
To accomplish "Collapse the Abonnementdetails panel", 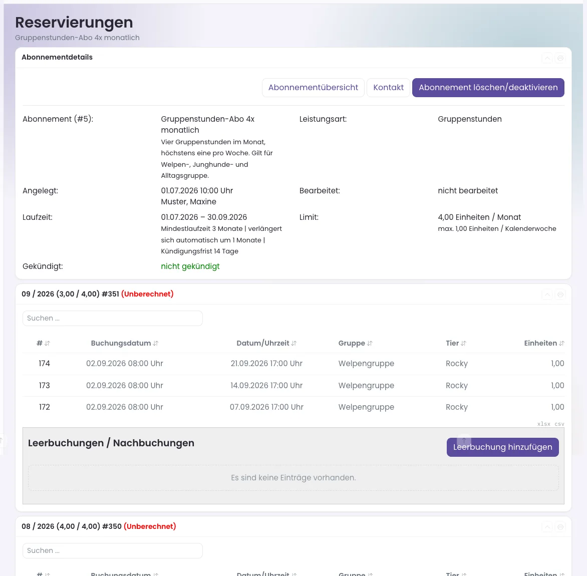I will point(547,58).
